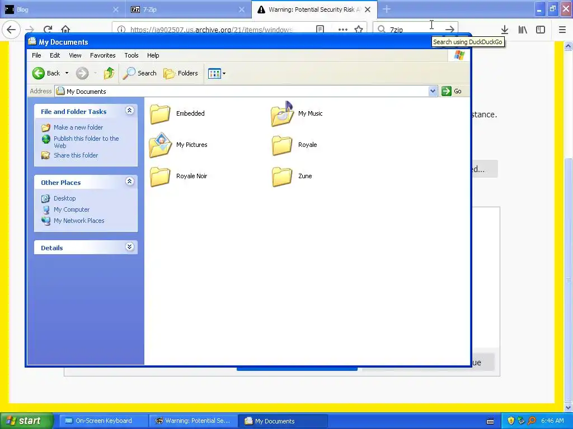Go up one folder level
Viewport: 573px width, 429px height.
(x=109, y=73)
